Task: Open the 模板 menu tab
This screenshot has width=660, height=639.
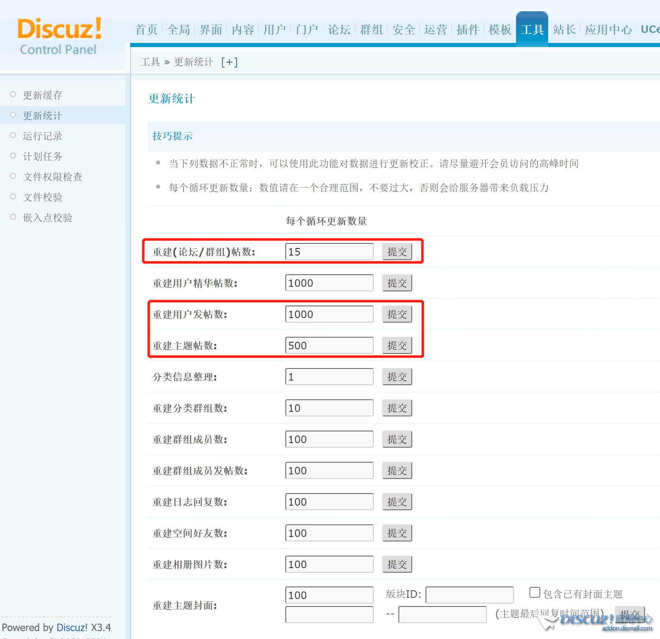Action: pos(500,30)
